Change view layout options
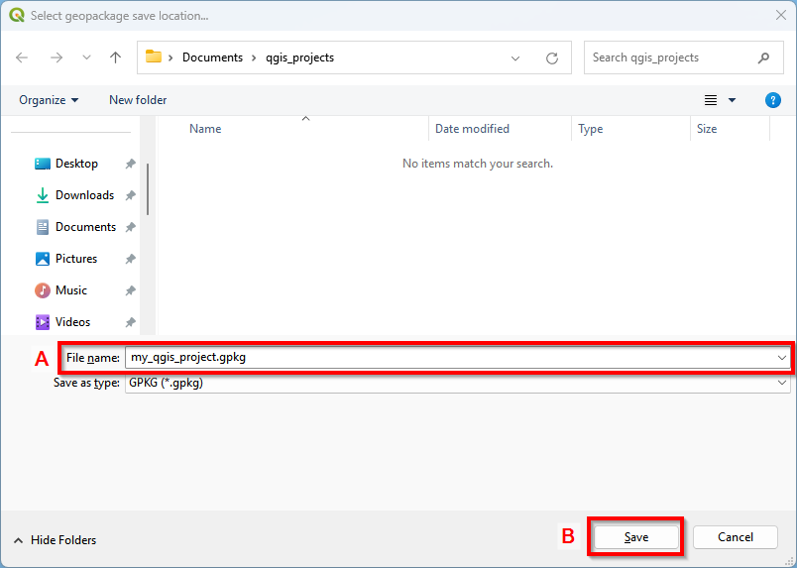The height and width of the screenshot is (568, 797). pos(719,100)
